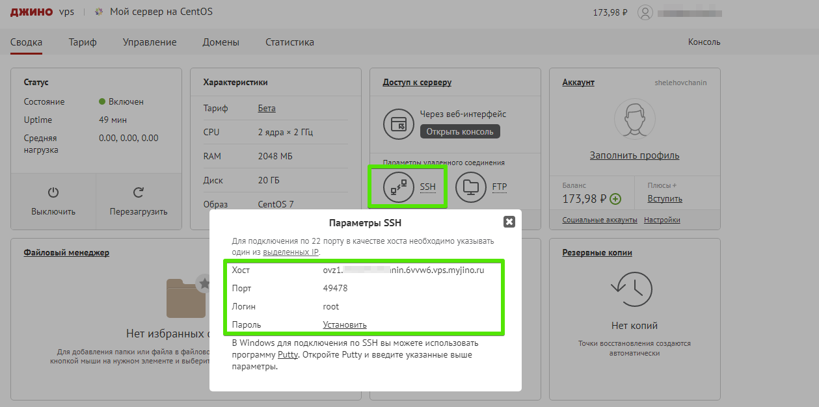
Task: Click the Консоль link in top bar
Action: [x=704, y=42]
